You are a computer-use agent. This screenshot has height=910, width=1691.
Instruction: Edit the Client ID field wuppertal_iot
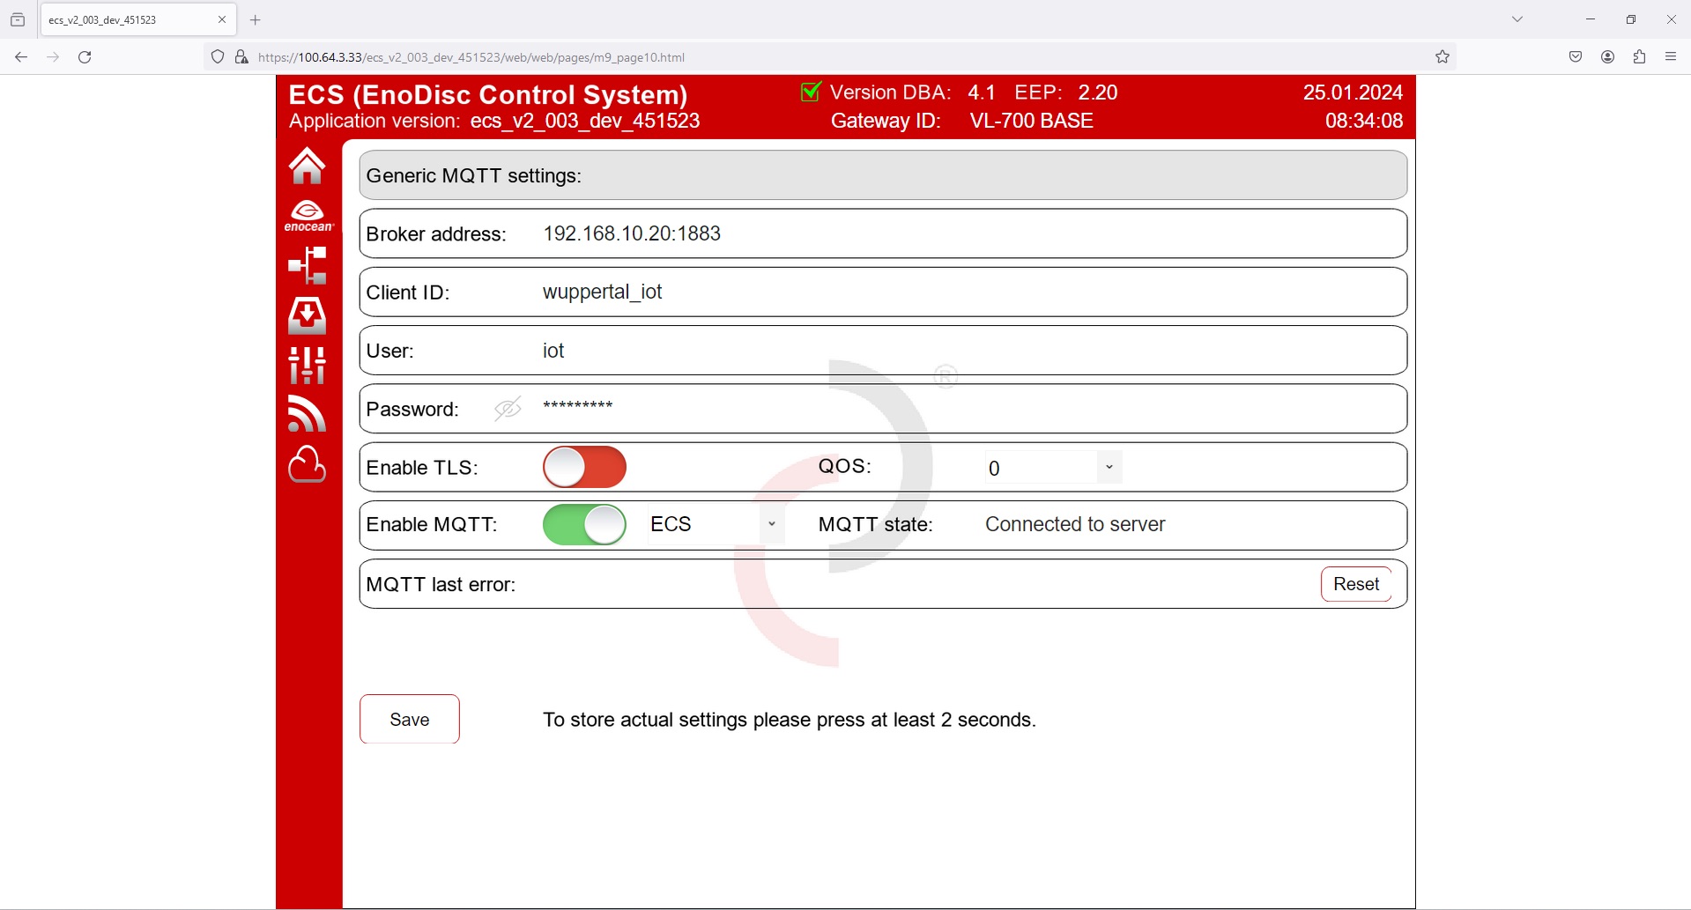pos(883,292)
